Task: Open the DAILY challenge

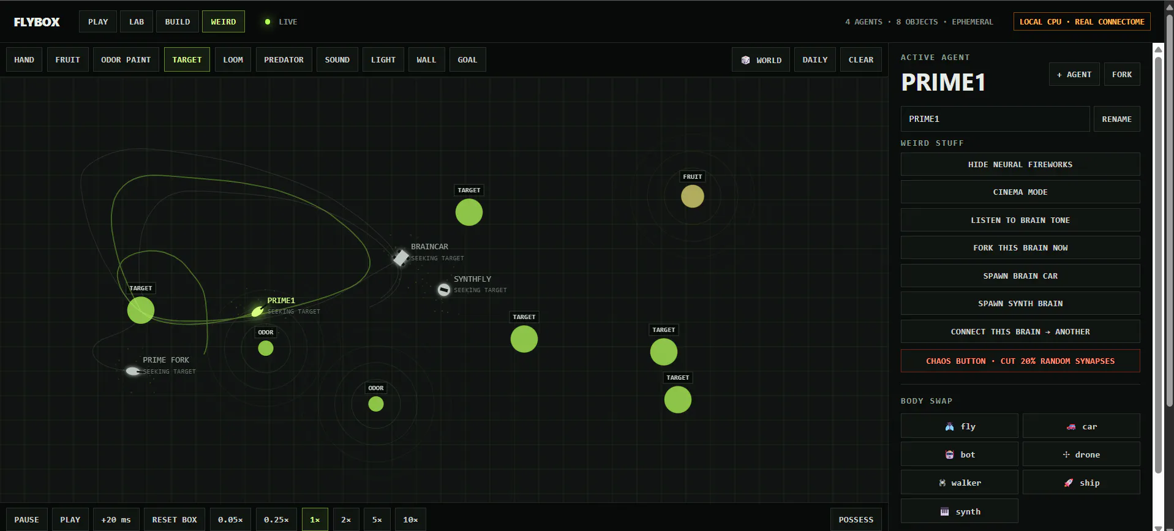Action: pos(815,59)
